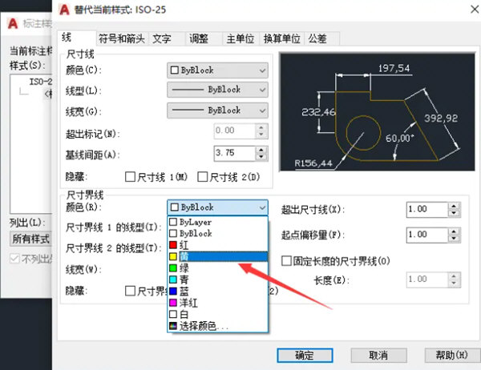Image resolution: width=481 pixels, height=370 pixels.
Task: Decrease 基线间距(A) with down arrow
Action: point(261,157)
